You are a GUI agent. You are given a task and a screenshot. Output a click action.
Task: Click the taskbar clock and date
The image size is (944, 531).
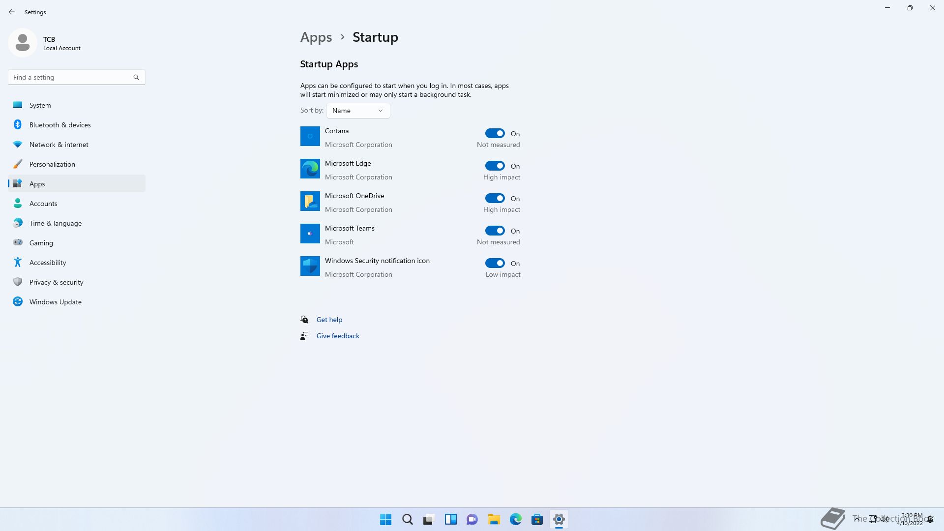[x=910, y=519]
